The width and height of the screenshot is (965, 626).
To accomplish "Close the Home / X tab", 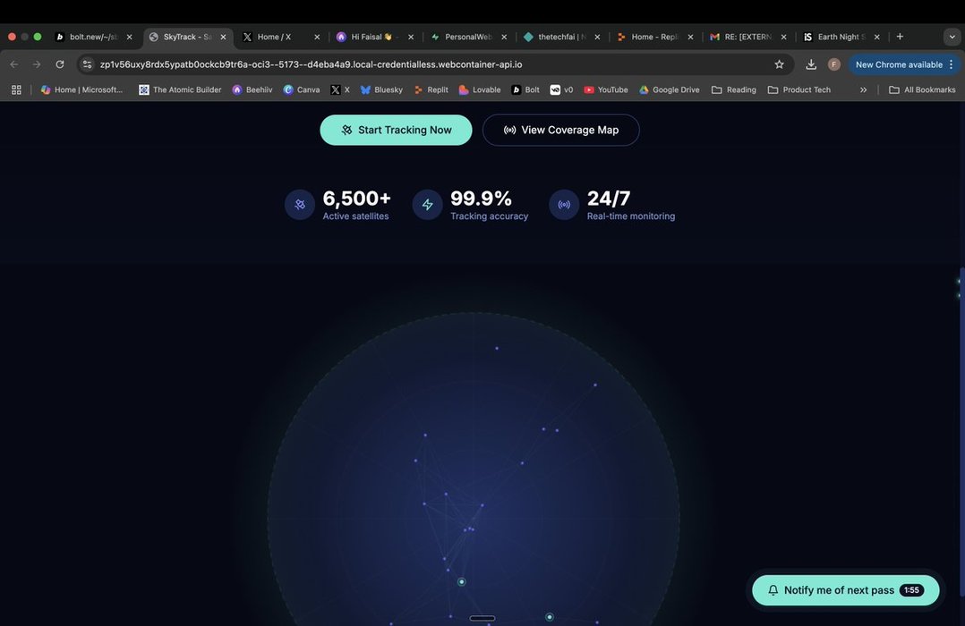I will coord(317,37).
